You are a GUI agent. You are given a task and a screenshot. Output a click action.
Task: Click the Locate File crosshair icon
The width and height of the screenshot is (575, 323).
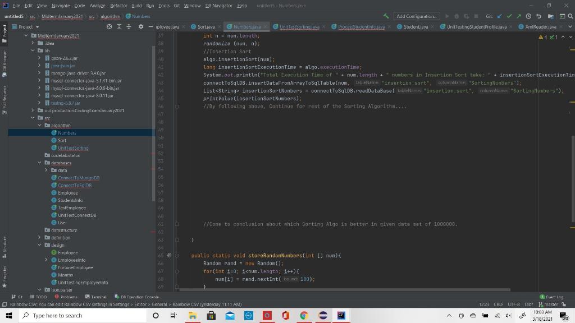tap(109, 26)
